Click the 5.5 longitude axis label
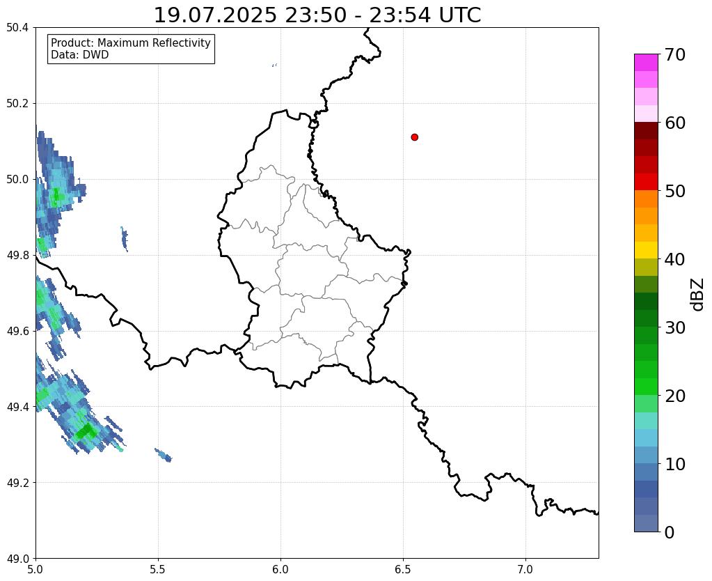712x581 pixels. [x=158, y=570]
